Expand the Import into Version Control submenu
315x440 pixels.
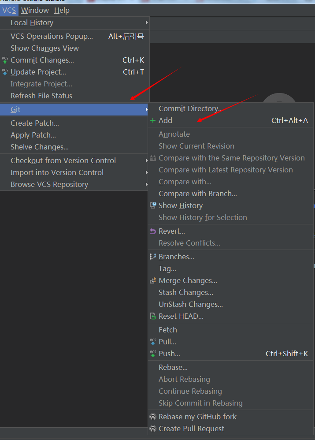(x=146, y=172)
